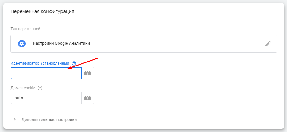Click the auto value text
This screenshot has height=132, width=287.
click(19, 98)
